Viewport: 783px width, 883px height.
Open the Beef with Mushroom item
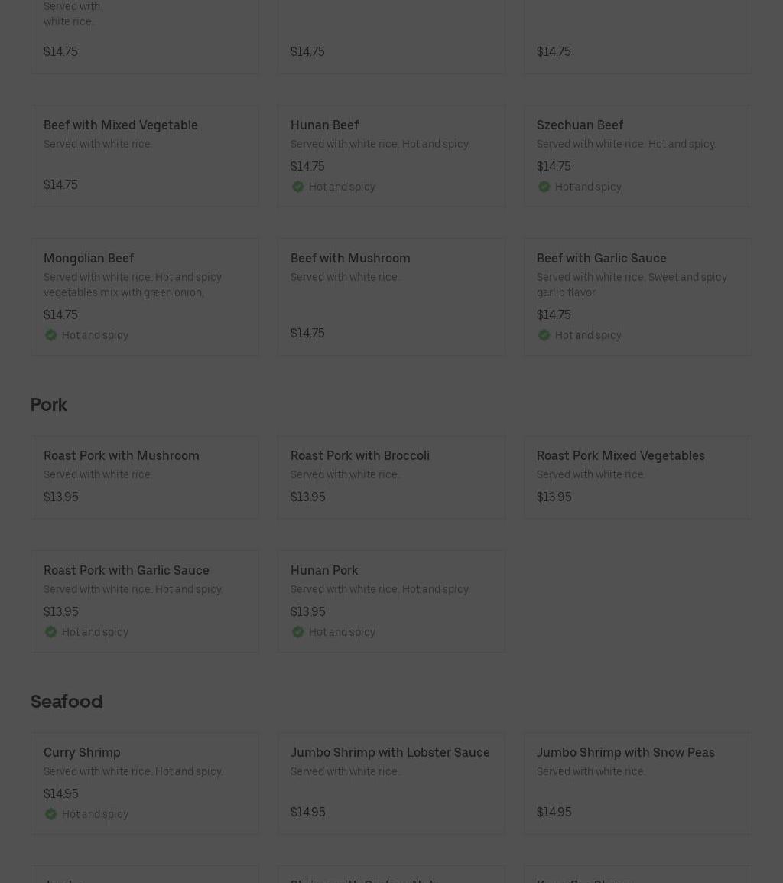[x=349, y=259]
